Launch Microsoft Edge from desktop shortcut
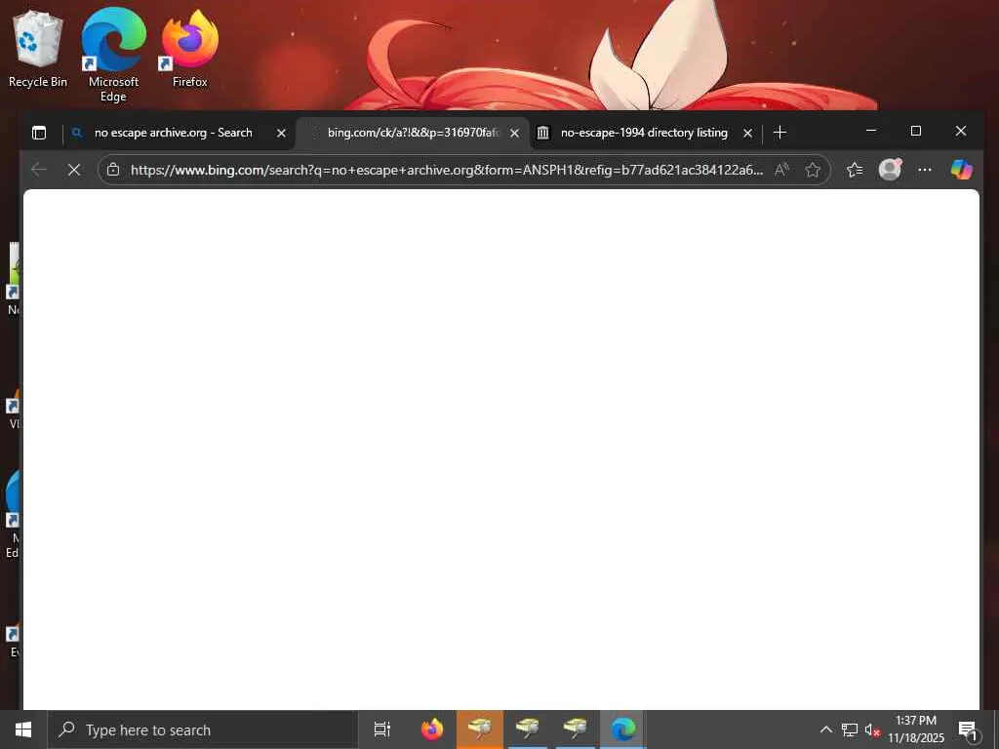Image resolution: width=999 pixels, height=749 pixels. [x=113, y=56]
